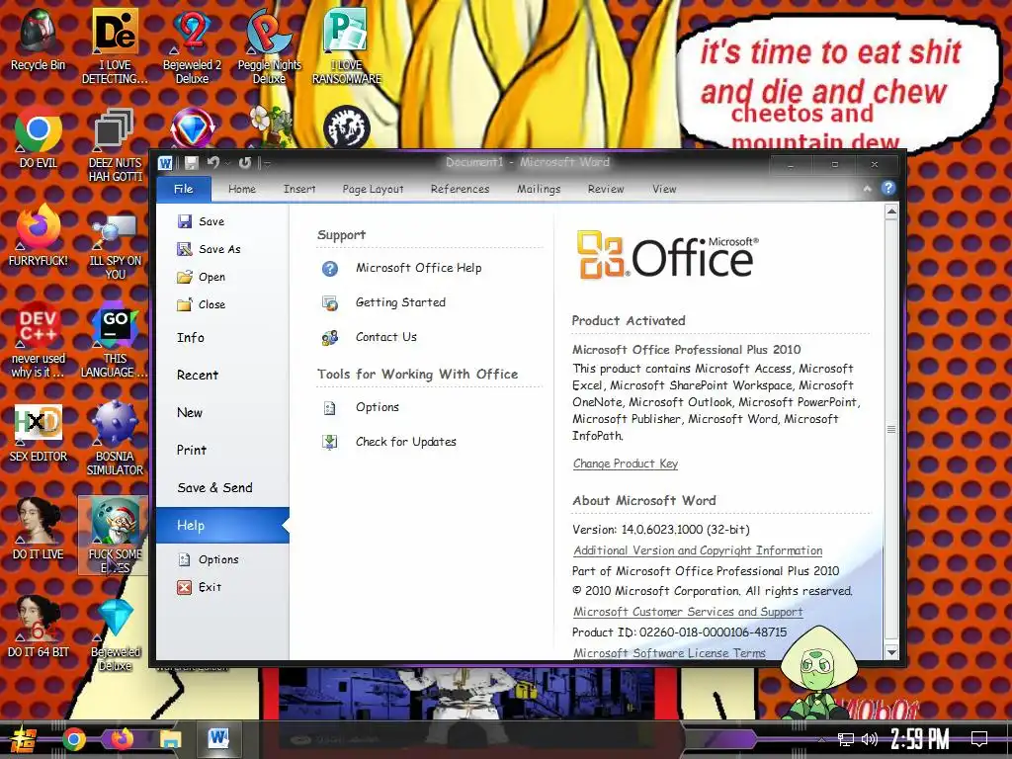Image resolution: width=1012 pixels, height=759 pixels.
Task: Open Chrome from the taskbar
Action: [74, 739]
